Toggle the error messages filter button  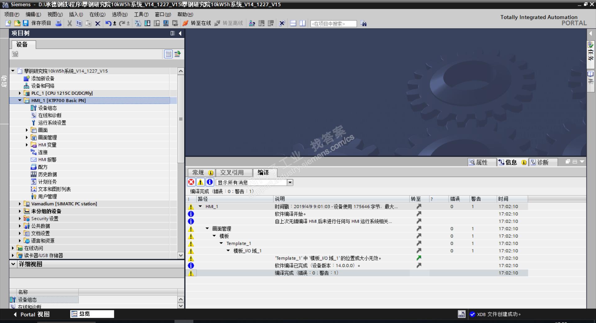click(191, 182)
